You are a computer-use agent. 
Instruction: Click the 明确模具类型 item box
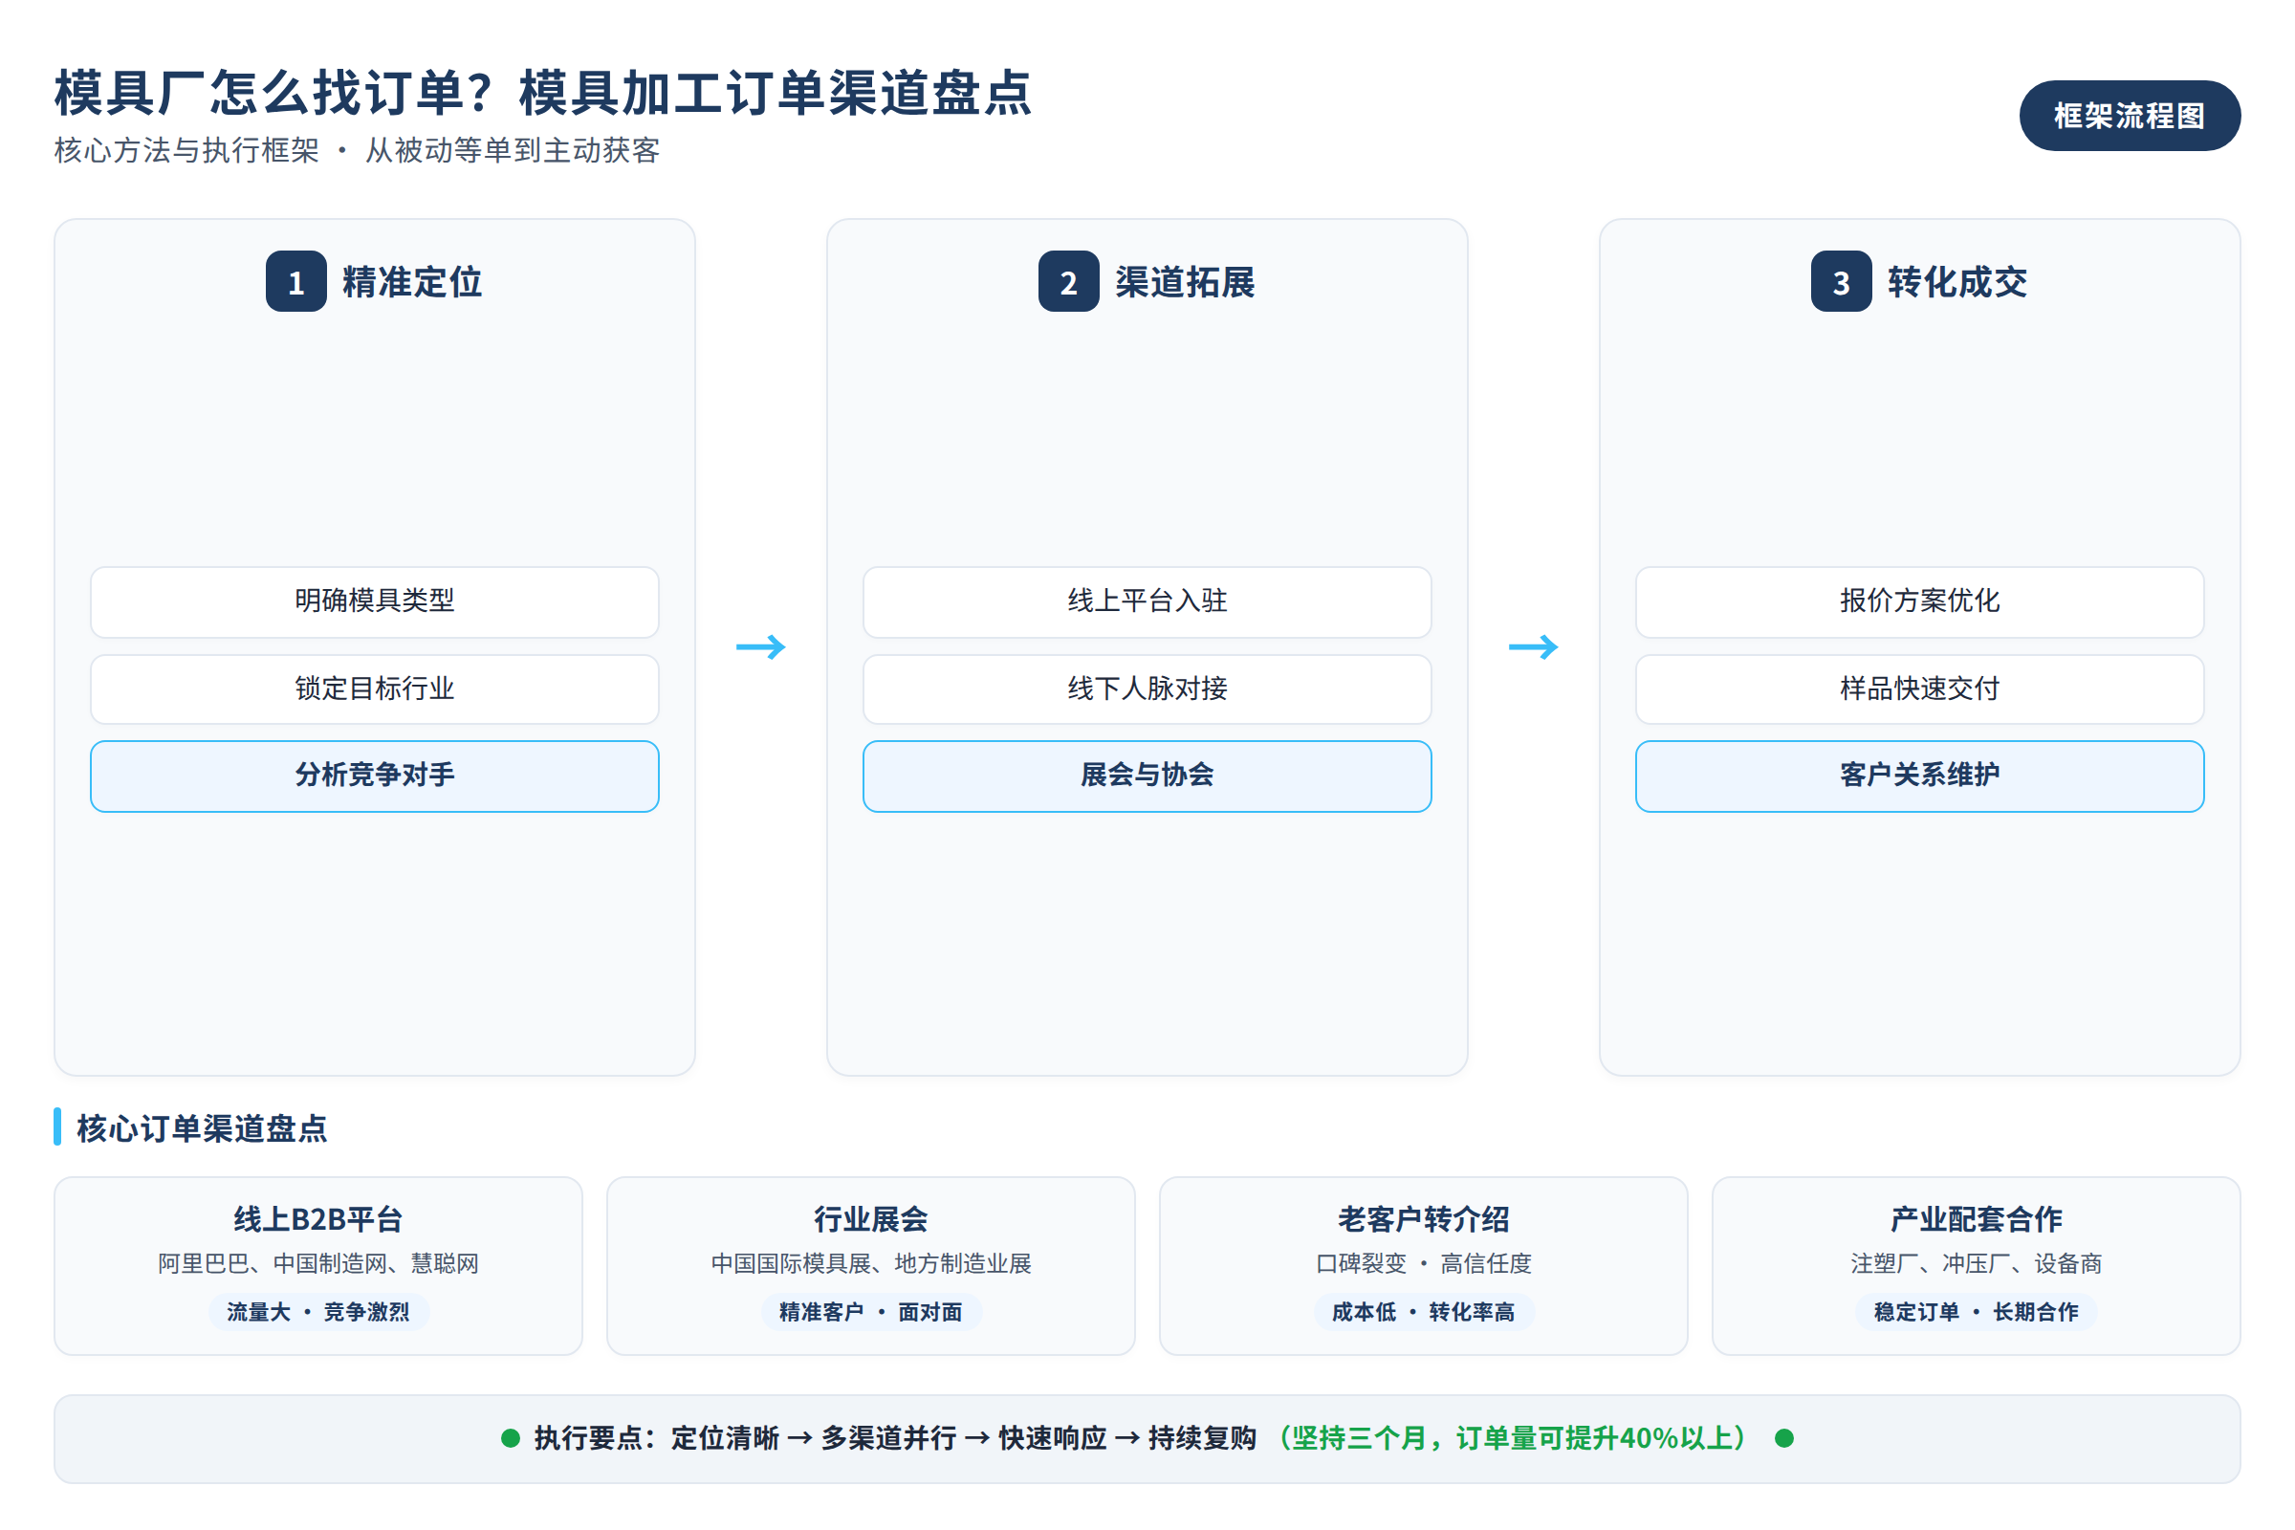[x=375, y=601]
